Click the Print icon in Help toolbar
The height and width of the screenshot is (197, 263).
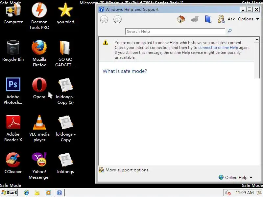coord(195,19)
